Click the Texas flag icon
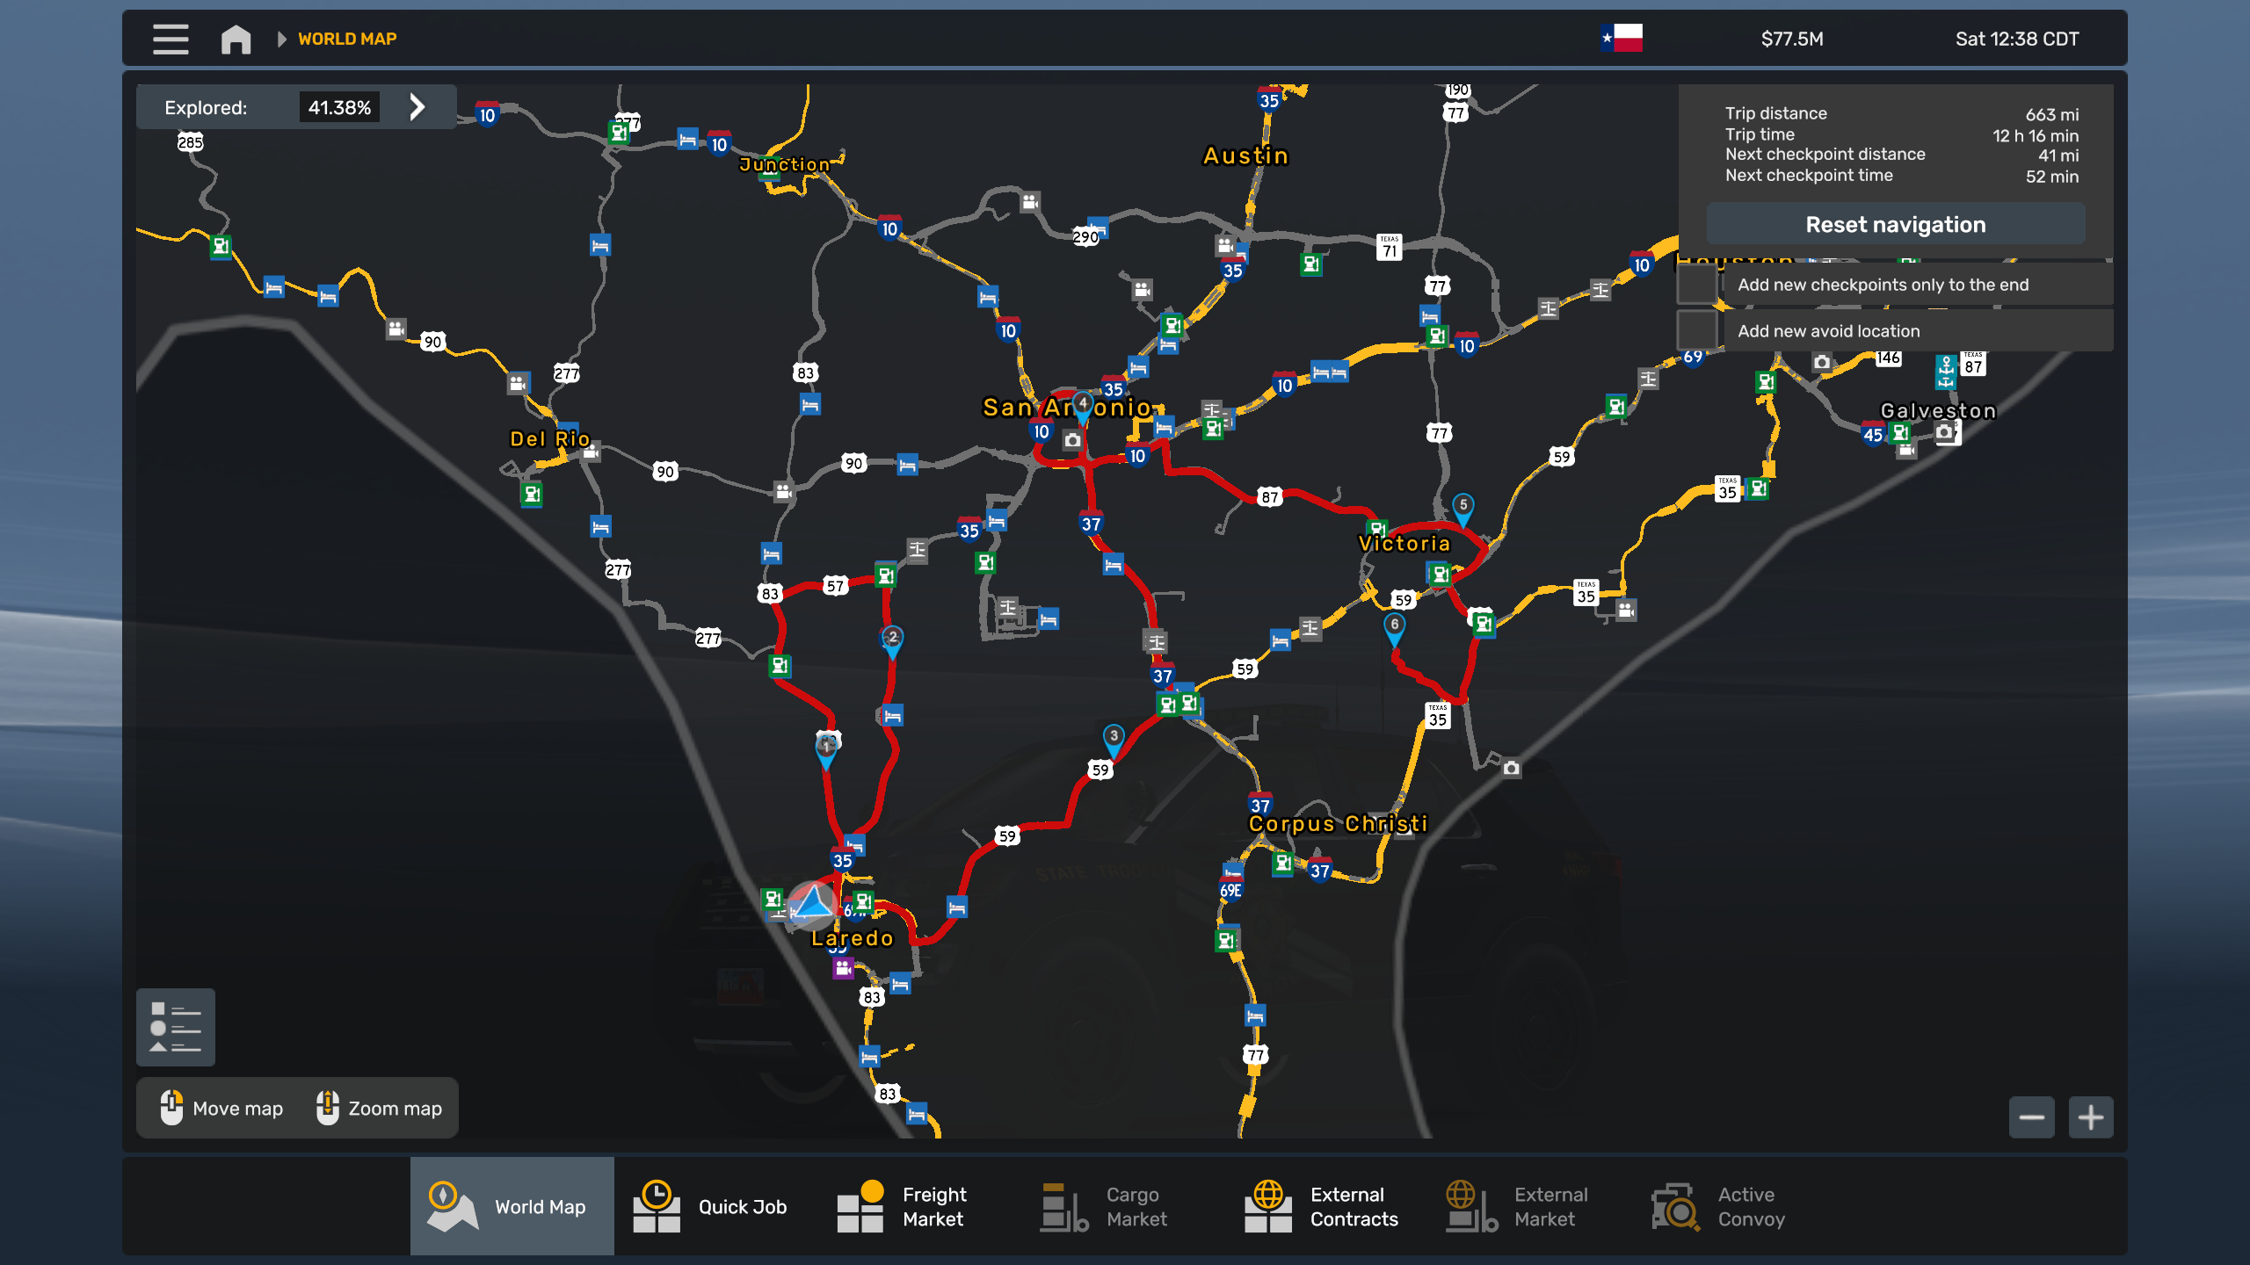 point(1622,39)
